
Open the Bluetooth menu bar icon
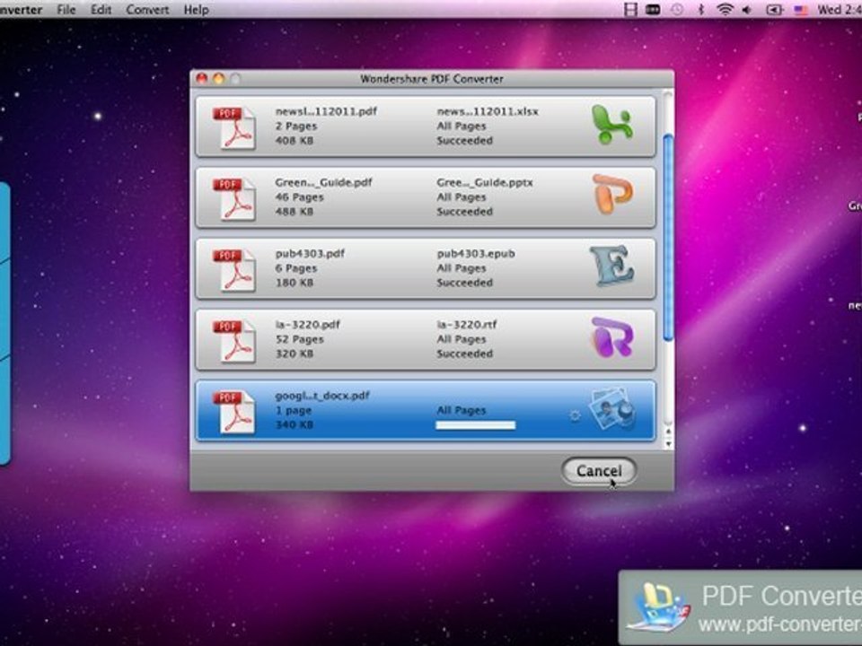(x=701, y=9)
